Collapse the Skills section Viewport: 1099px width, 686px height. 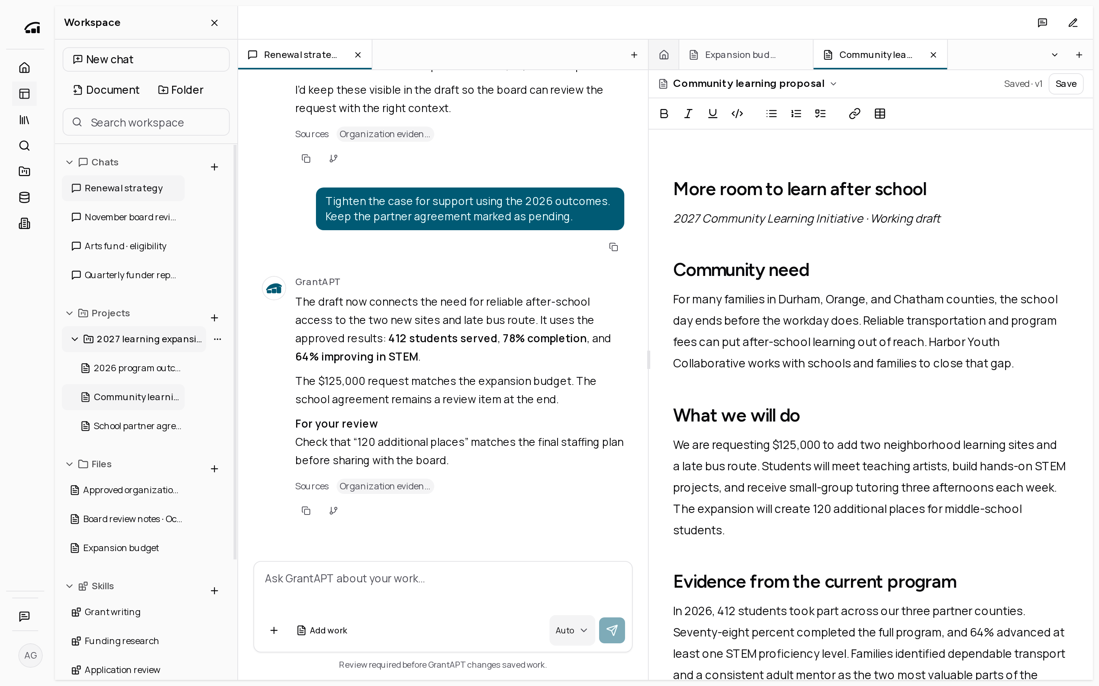(x=69, y=586)
